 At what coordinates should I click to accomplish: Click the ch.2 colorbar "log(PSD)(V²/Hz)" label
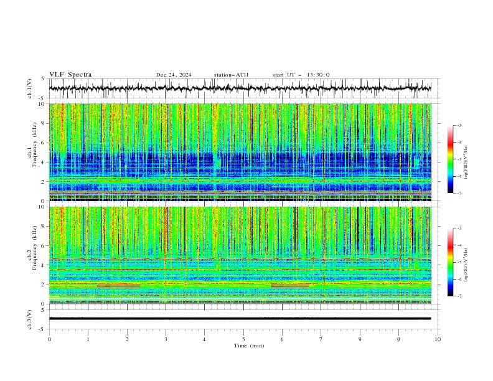point(466,265)
